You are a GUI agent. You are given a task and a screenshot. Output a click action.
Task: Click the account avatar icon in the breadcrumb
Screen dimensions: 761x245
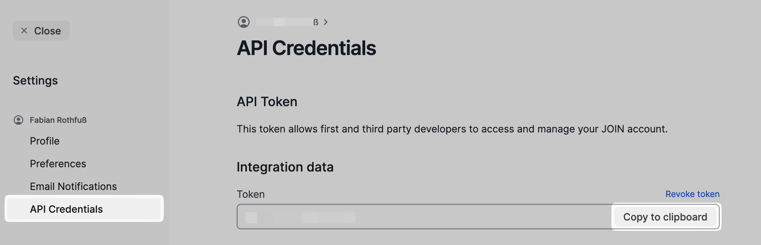click(x=244, y=22)
